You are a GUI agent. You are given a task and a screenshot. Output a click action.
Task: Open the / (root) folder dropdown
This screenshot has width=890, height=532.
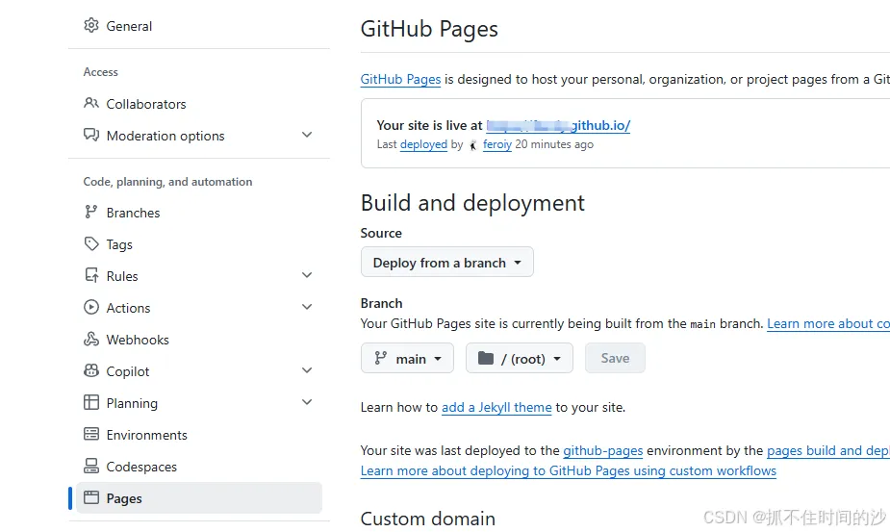[520, 358]
